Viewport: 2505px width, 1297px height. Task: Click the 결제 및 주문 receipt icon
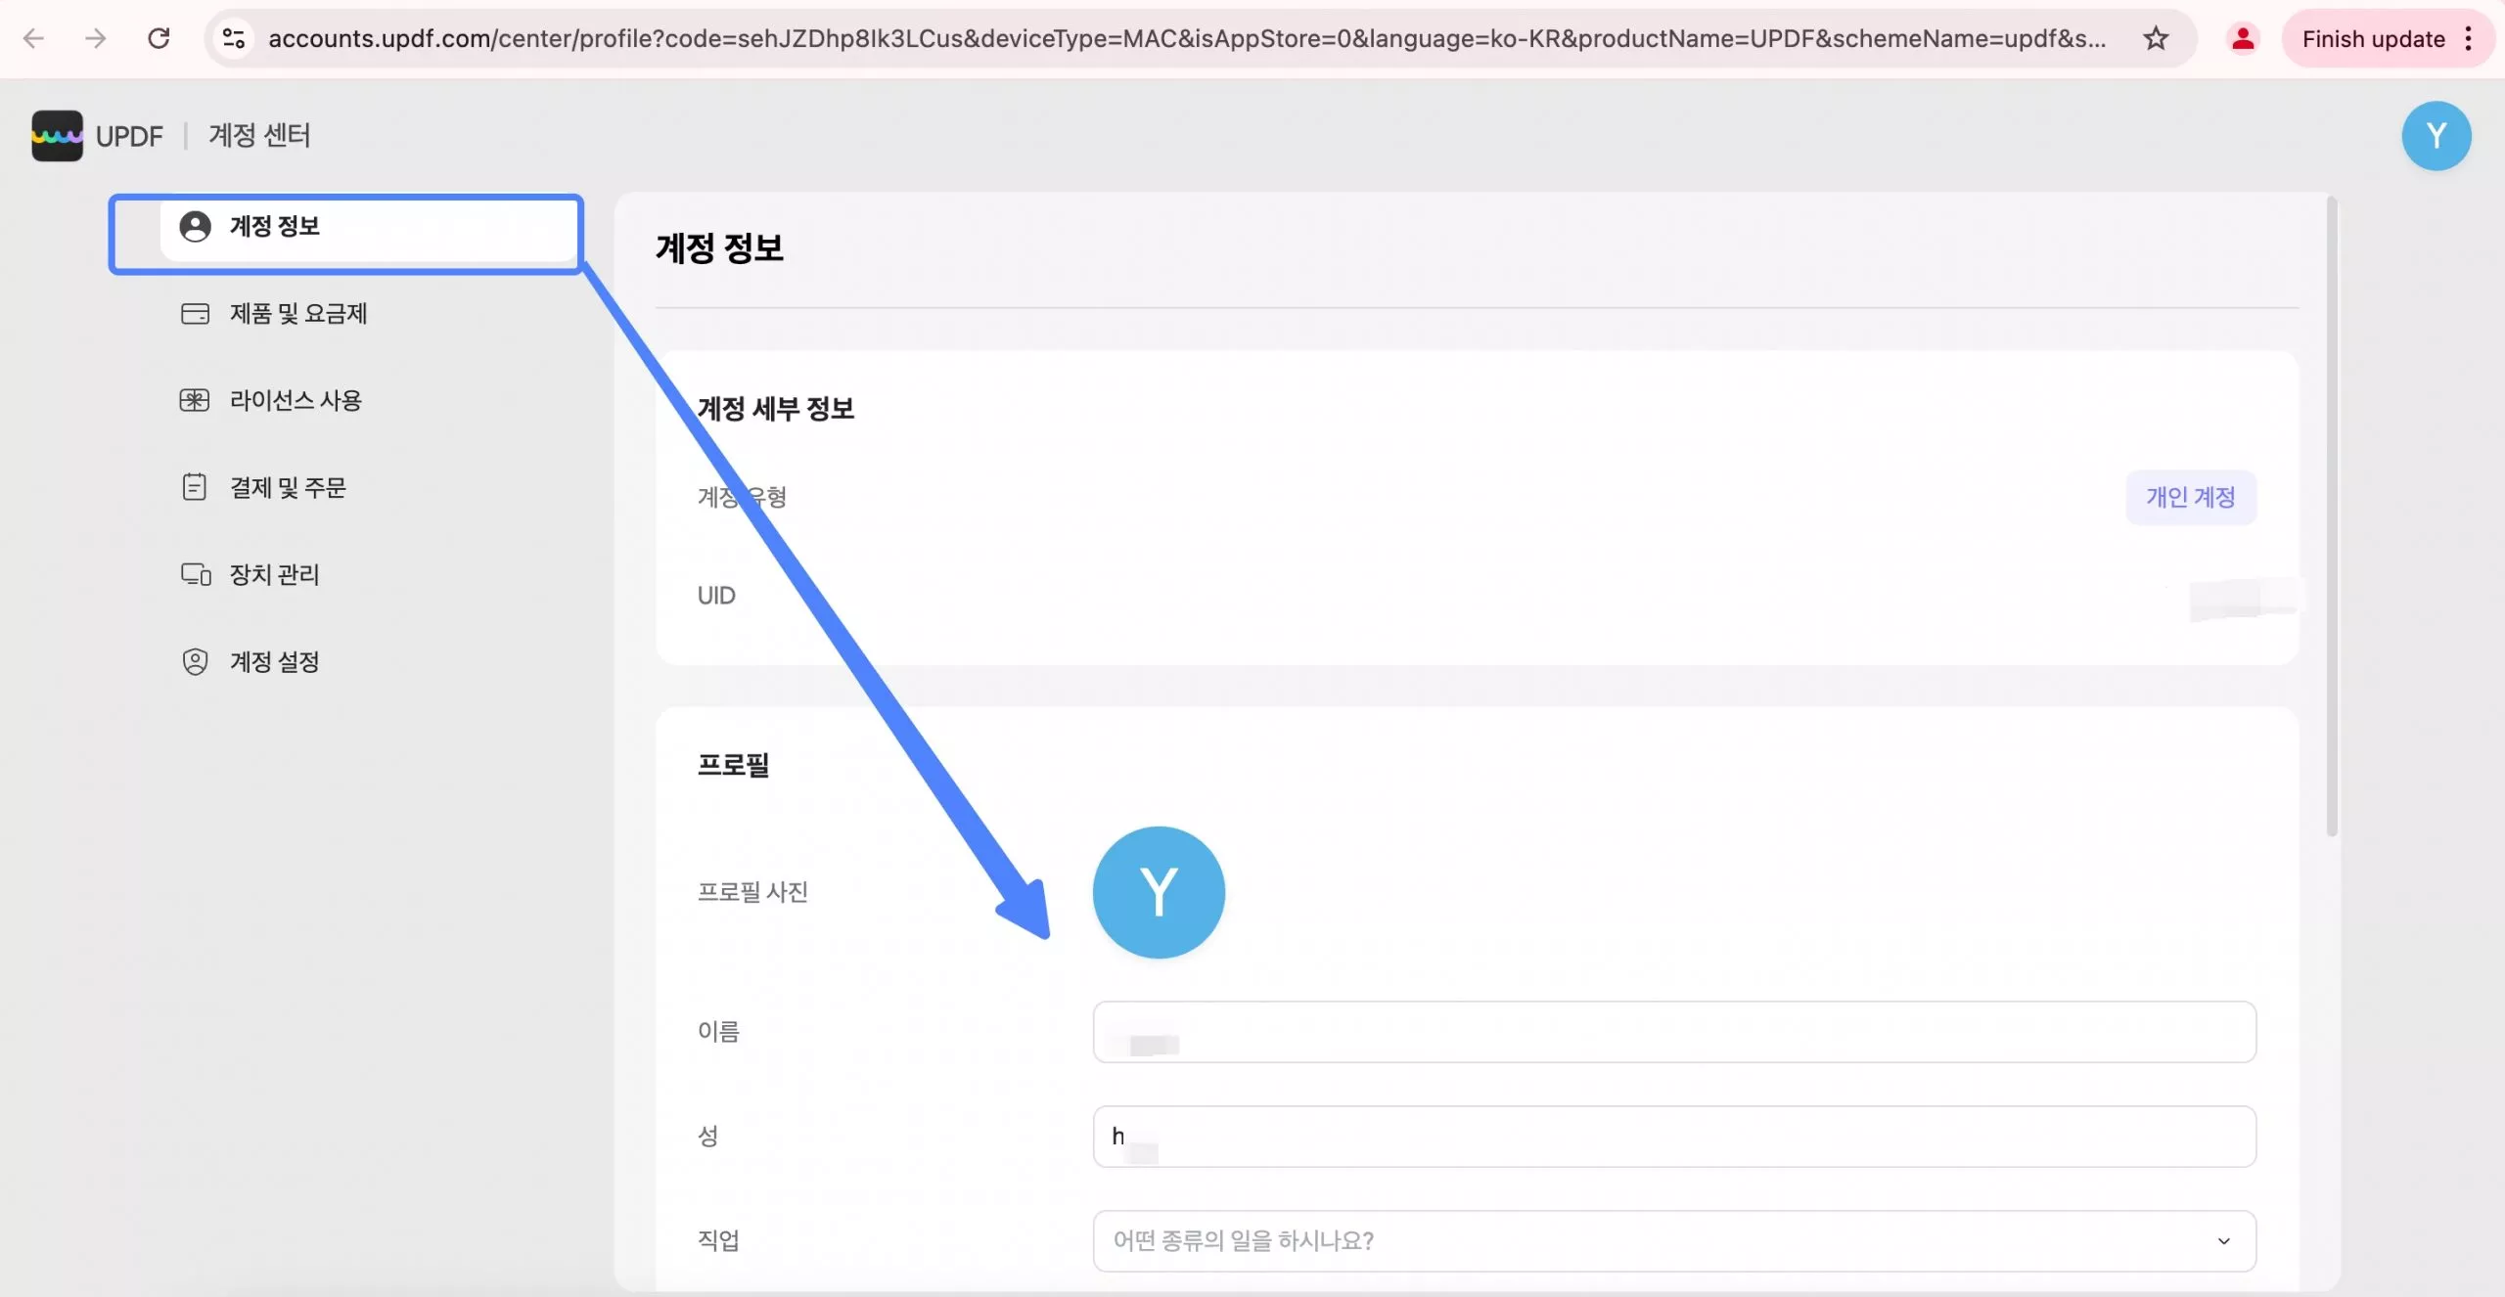[195, 487]
